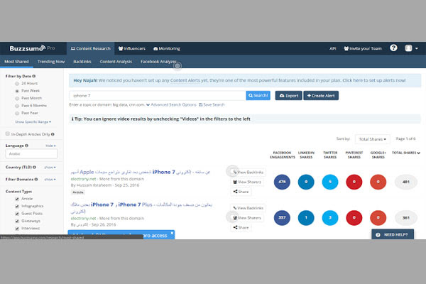The image size is (426, 284).
Task: View Backlinks for the Apple iPhone 7 article
Action: click(248, 172)
